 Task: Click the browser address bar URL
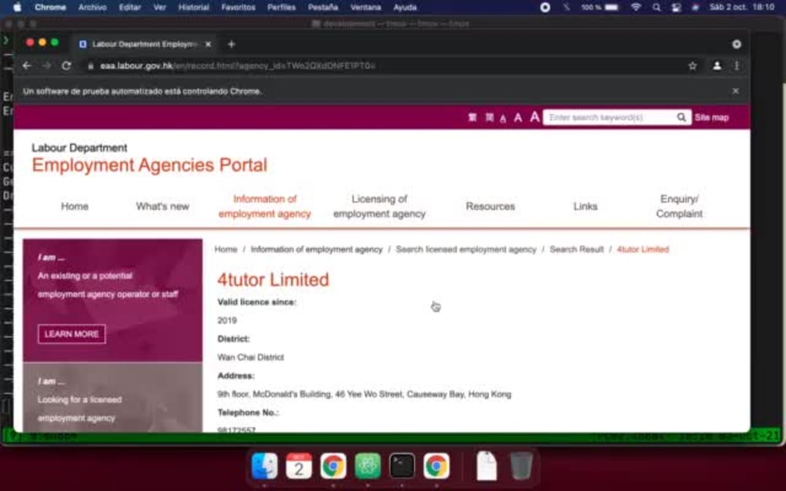coord(237,66)
